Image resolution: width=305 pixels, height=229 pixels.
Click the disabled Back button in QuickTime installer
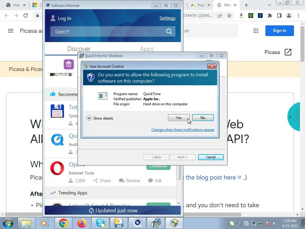156,157
